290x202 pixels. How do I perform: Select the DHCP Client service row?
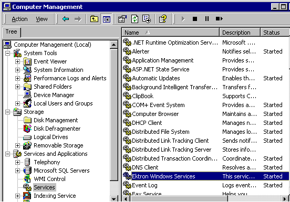pyautogui.click(x=205, y=123)
